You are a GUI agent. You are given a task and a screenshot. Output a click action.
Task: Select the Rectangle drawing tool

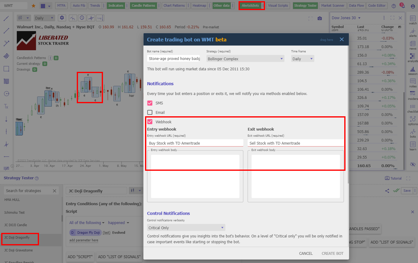pyautogui.click(x=6, y=68)
